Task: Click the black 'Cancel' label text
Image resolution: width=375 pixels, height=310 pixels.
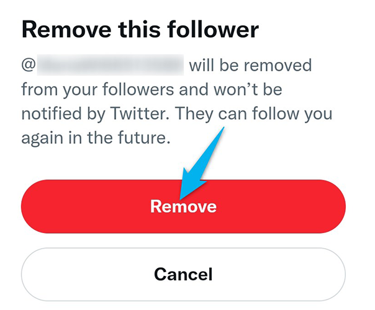Action: (x=183, y=274)
